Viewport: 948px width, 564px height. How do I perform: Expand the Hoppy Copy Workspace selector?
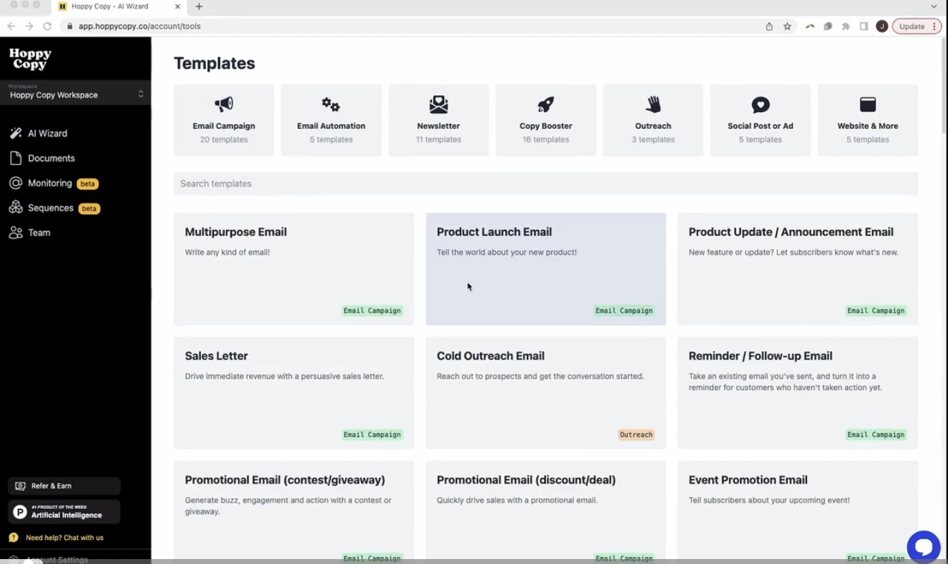[75, 92]
